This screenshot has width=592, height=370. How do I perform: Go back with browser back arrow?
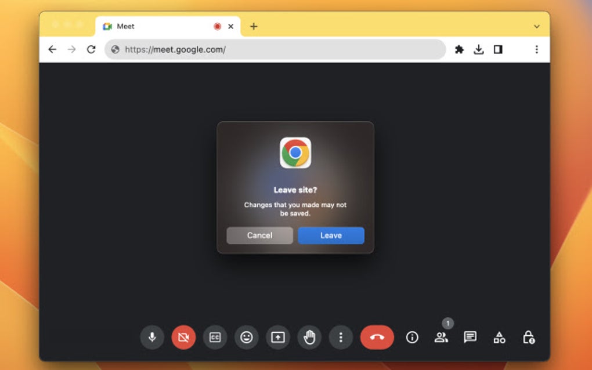[52, 49]
